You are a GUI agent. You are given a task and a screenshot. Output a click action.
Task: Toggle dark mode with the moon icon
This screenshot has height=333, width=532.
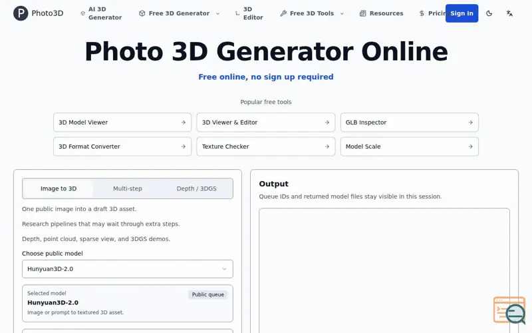point(489,13)
